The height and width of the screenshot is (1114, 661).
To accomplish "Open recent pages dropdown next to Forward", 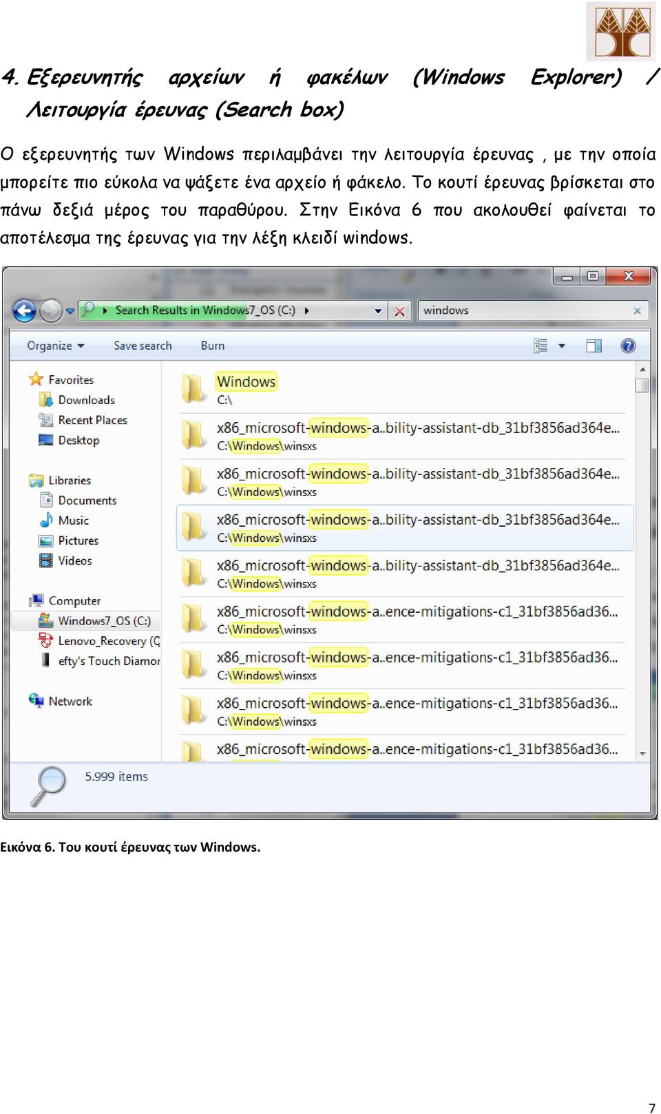I will pyautogui.click(x=70, y=312).
